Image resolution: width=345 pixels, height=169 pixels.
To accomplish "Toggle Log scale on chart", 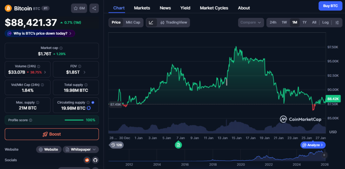I will (x=325, y=23).
